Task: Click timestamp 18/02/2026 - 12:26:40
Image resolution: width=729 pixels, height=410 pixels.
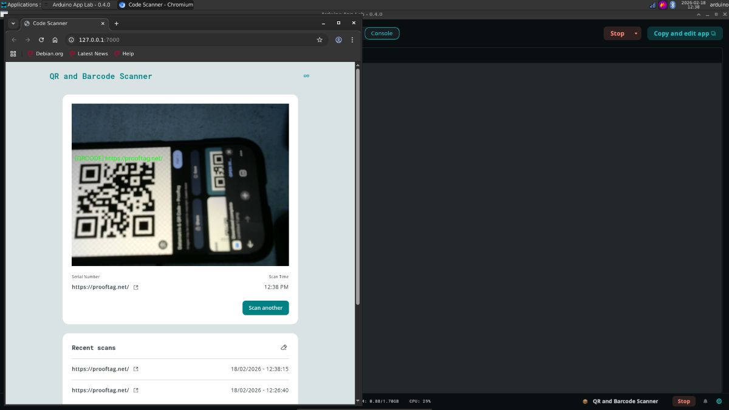Action: coord(259,390)
